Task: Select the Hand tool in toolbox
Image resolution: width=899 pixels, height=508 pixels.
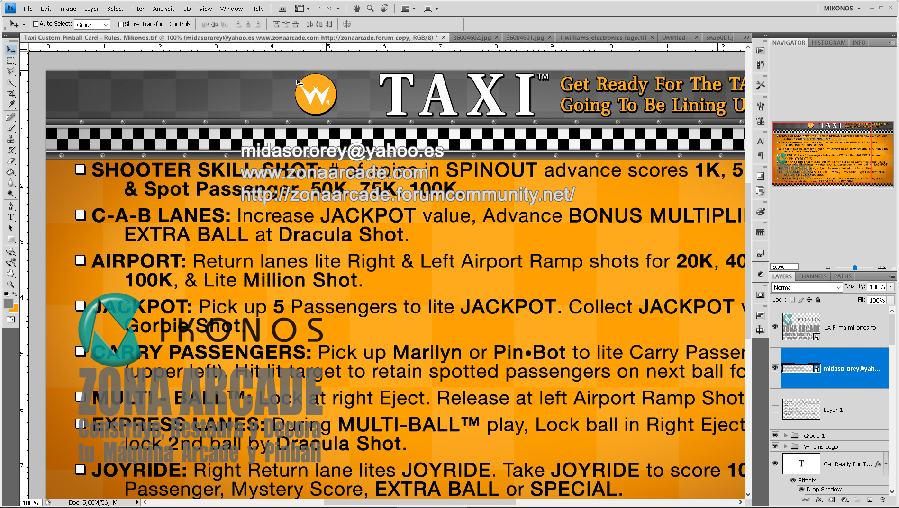Action: (11, 273)
